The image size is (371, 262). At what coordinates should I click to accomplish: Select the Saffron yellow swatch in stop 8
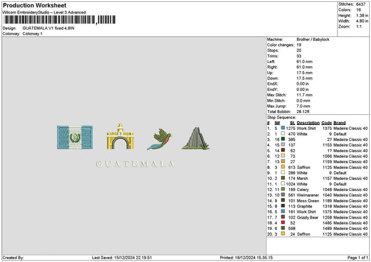(x=283, y=167)
